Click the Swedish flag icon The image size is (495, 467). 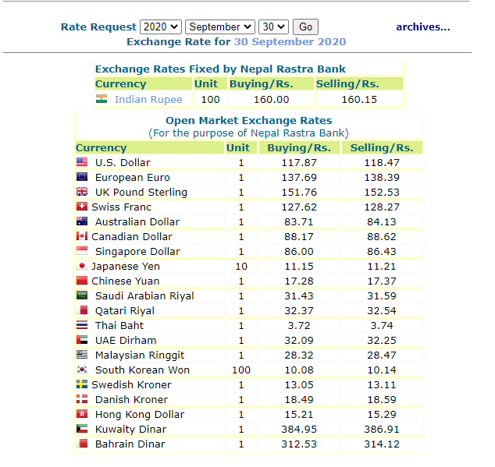pos(82,384)
